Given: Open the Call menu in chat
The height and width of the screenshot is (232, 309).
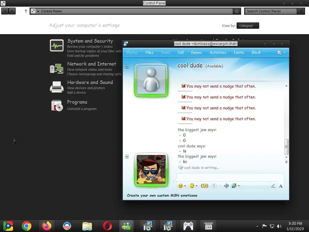Looking at the screenshot, I should pyautogui.click(x=181, y=53).
